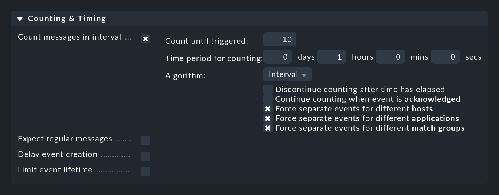Enable the Expect regular messages checkbox
This screenshot has height=195, width=499.
point(146,141)
